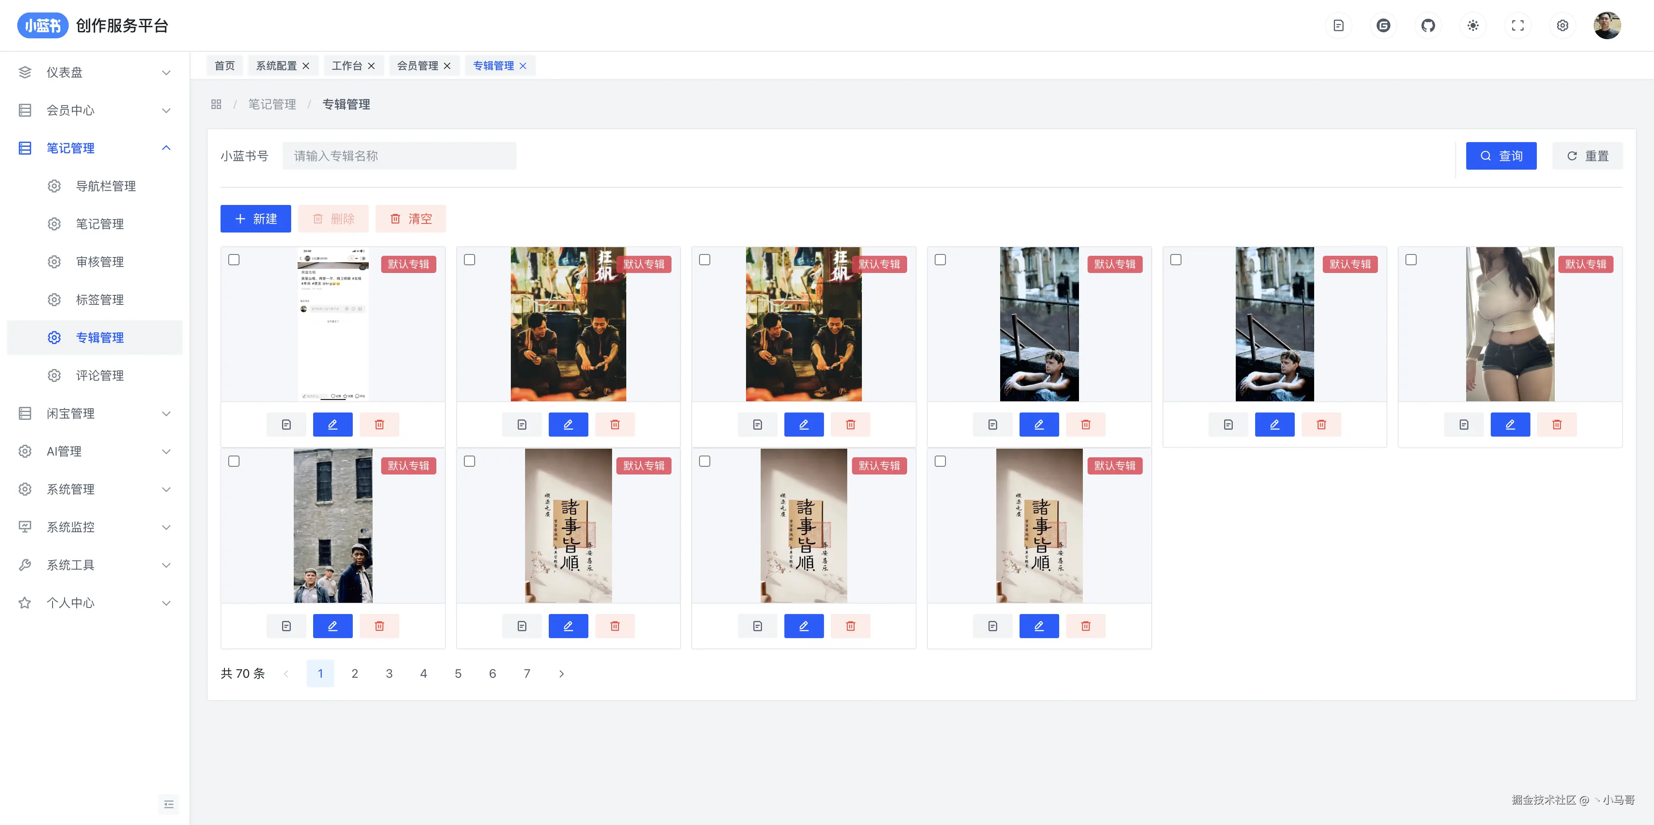Screen dimensions: 1654x825
Task: Click the 请输入专辑名称 input field
Action: click(399, 156)
